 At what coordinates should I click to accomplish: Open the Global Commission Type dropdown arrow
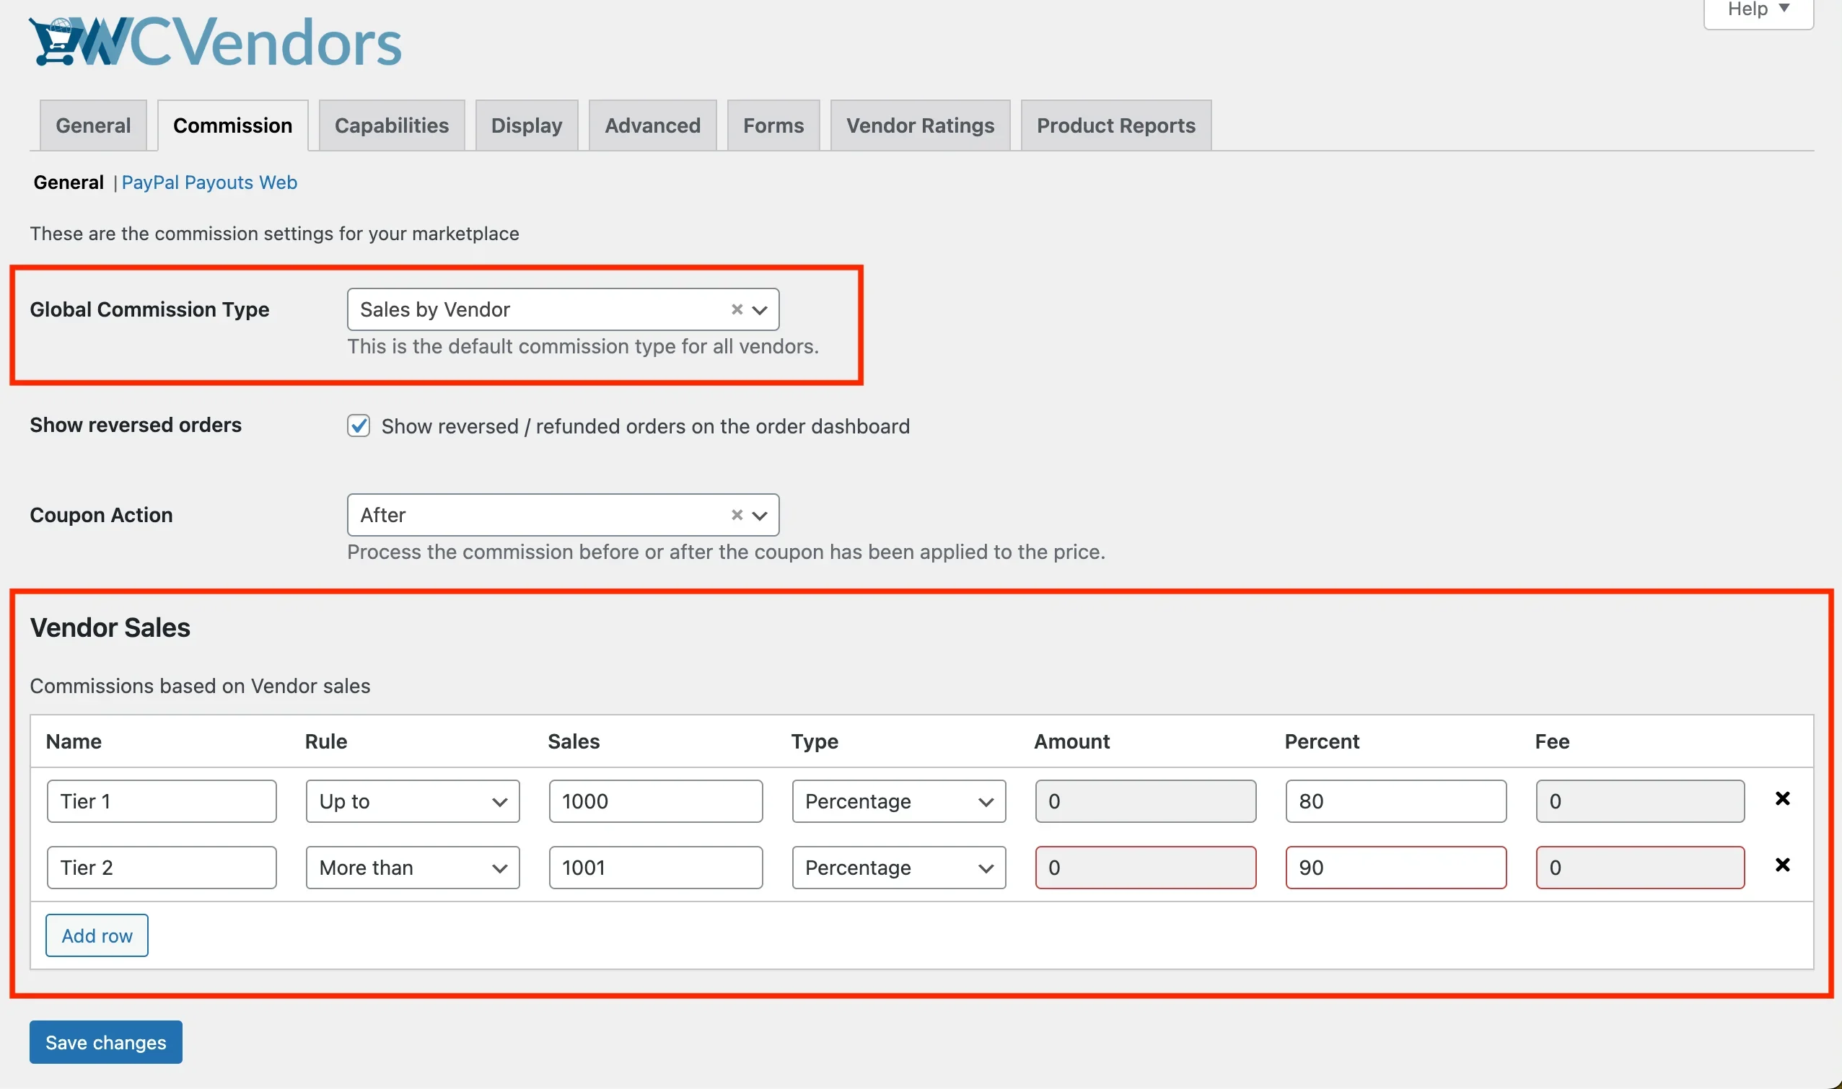[x=760, y=309]
